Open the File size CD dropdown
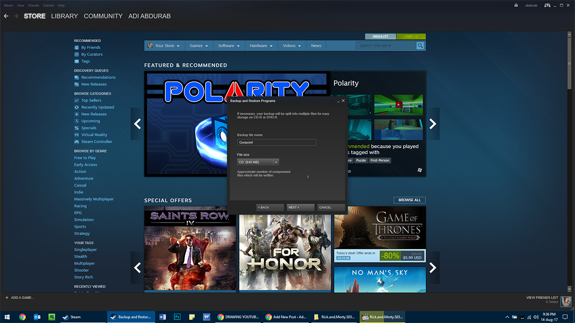Screen dimensions: 575x323 [x=258, y=162]
